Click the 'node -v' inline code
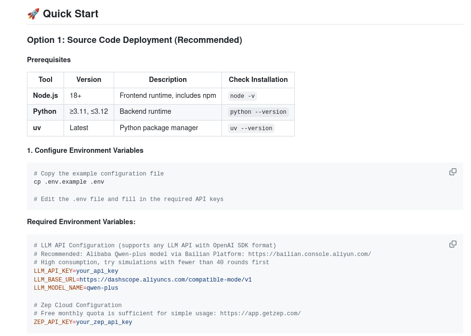The height and width of the screenshot is (336, 471). [x=243, y=96]
